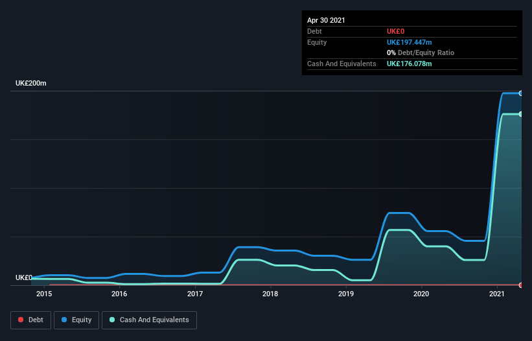Select the 2016 x-axis label
The image size is (532, 341).
pos(119,294)
